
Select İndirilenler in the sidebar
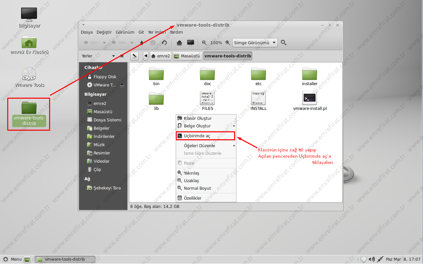104,137
